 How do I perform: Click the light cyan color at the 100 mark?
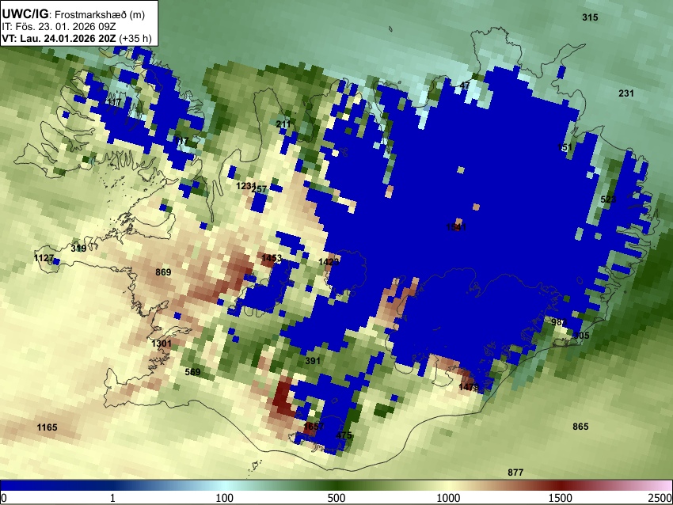point(225,485)
